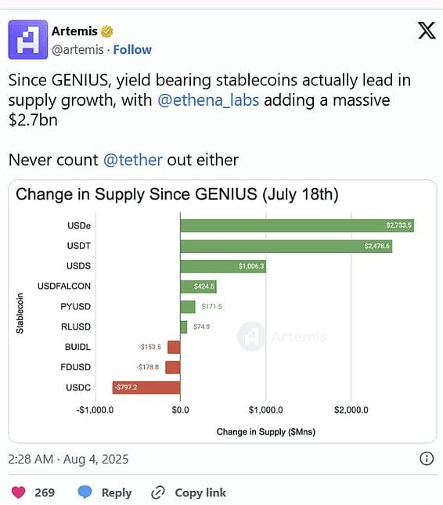Click the USDT green bar
The image size is (443, 505).
(286, 247)
